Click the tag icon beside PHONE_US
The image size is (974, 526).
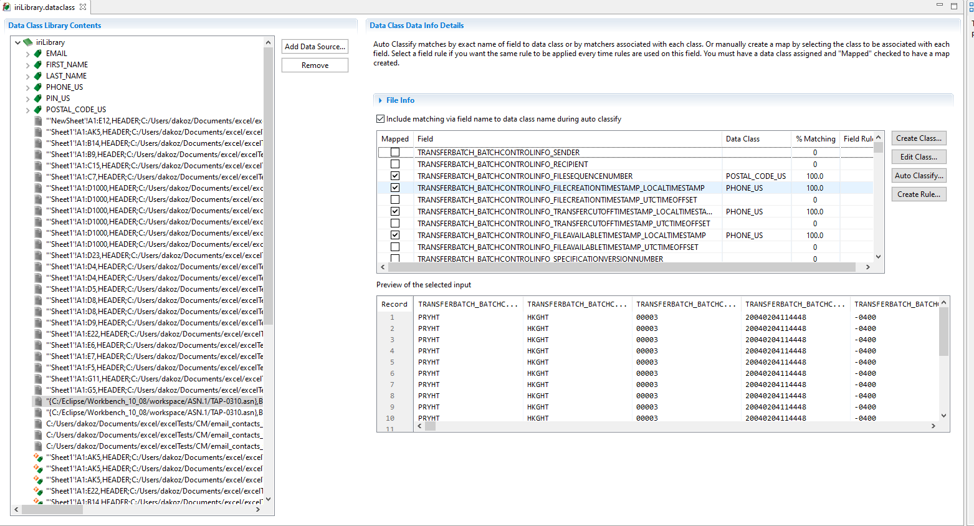click(38, 87)
